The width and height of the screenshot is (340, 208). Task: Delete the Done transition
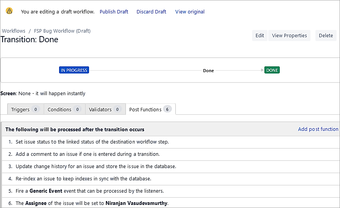point(326,36)
